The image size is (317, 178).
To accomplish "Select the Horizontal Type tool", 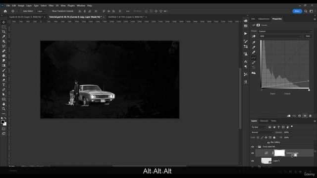I will [x=3, y=85].
